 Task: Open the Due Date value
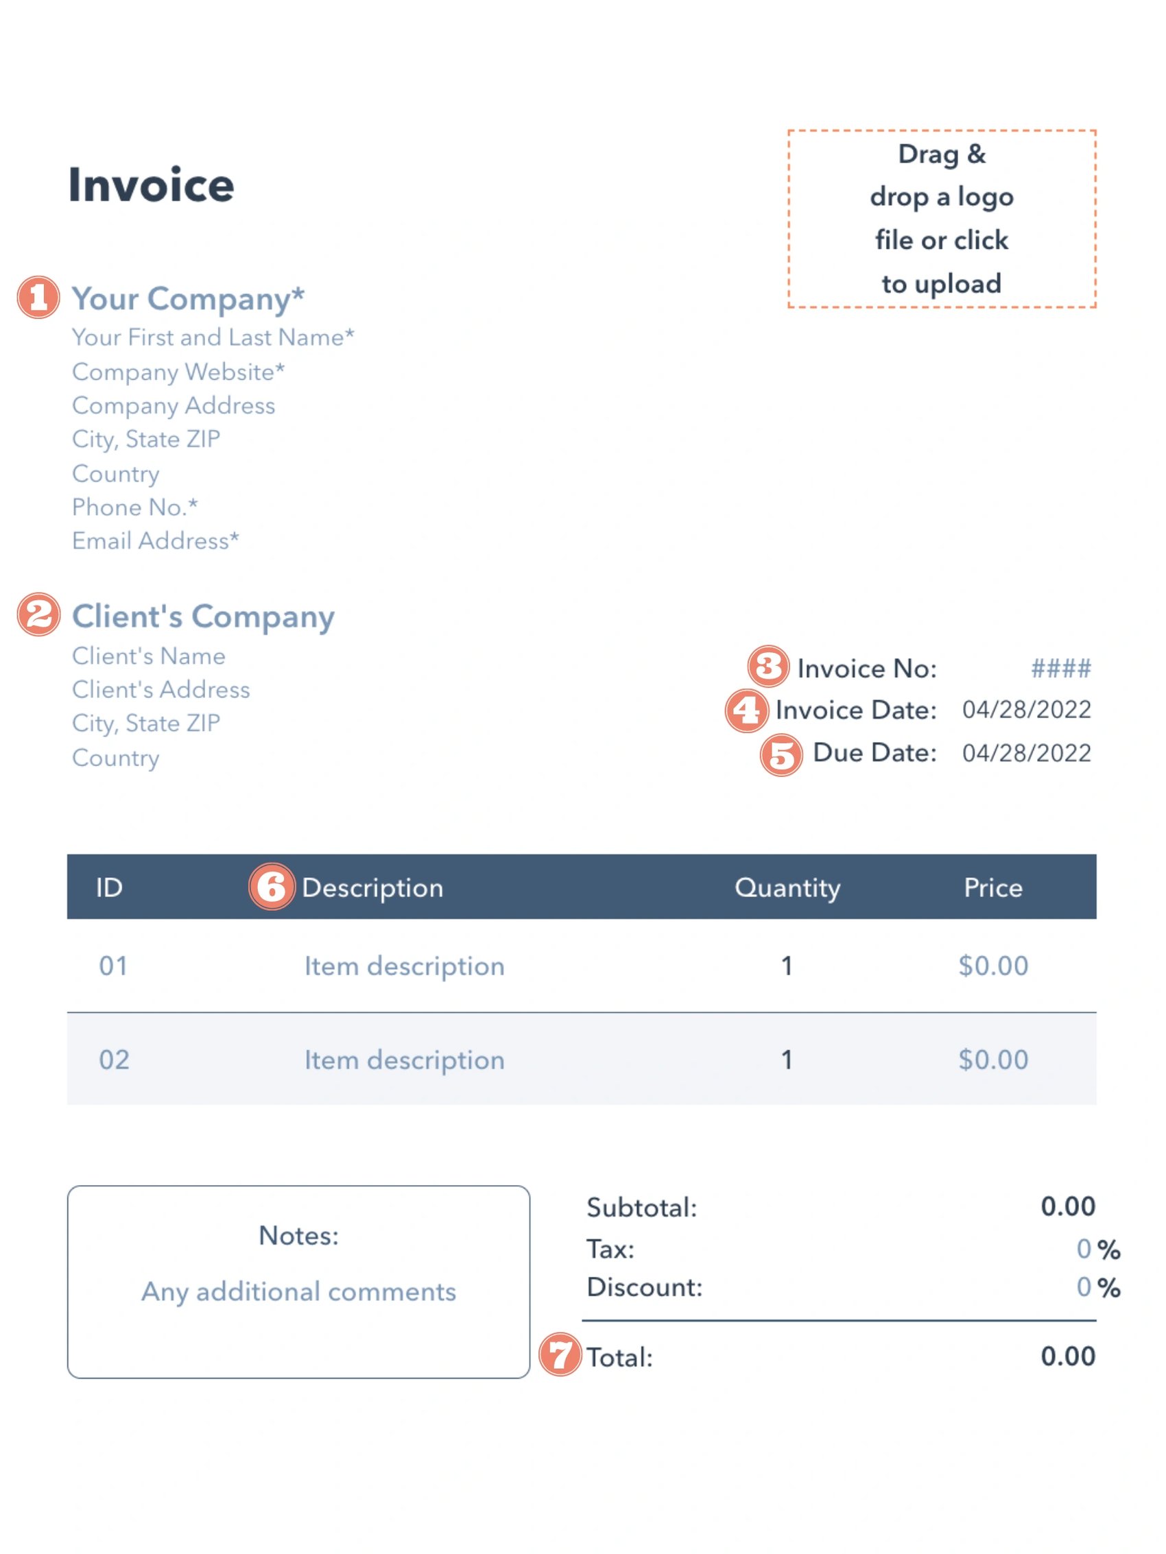point(1026,753)
